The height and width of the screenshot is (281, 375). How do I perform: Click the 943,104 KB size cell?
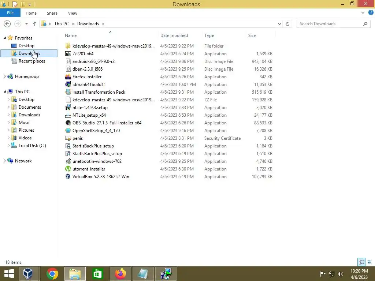(x=262, y=61)
